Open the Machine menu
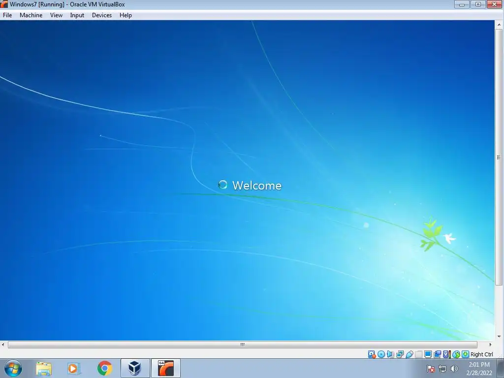504x378 pixels. pyautogui.click(x=31, y=15)
